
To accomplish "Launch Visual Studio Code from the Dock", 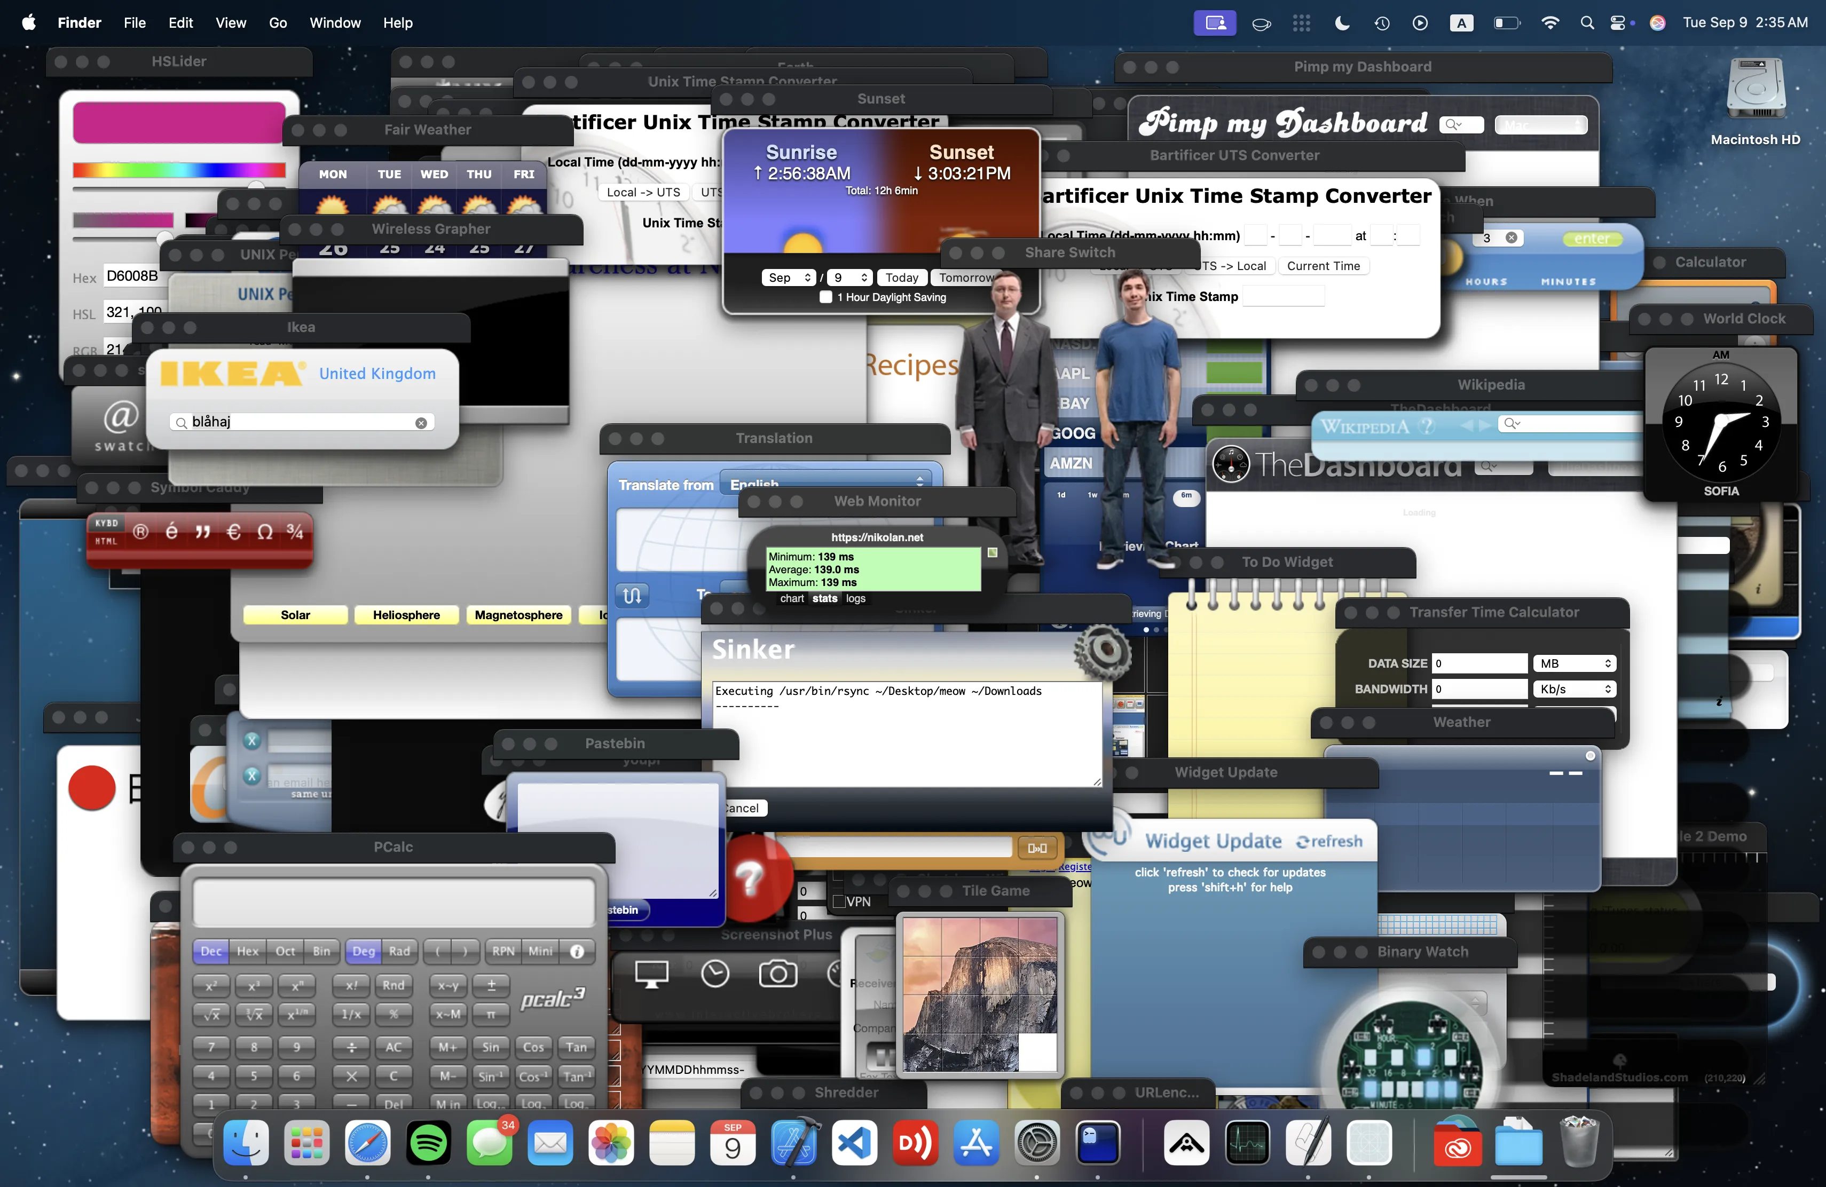I will 854,1143.
